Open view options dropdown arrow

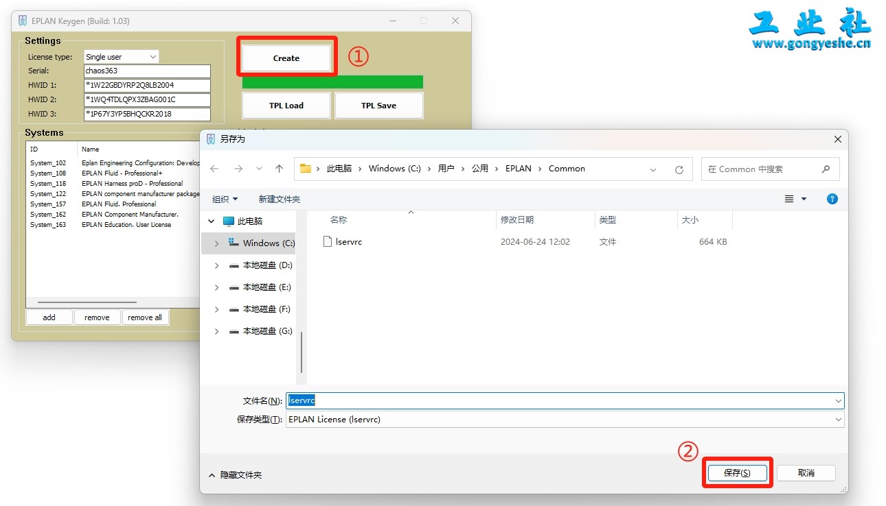[804, 200]
